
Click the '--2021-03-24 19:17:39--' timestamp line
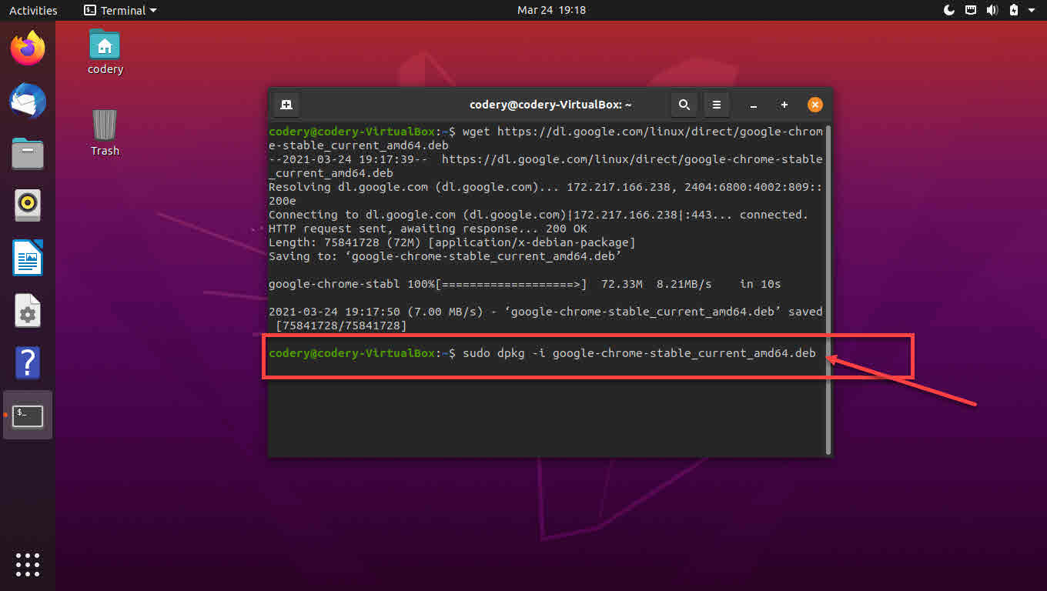[546, 166]
